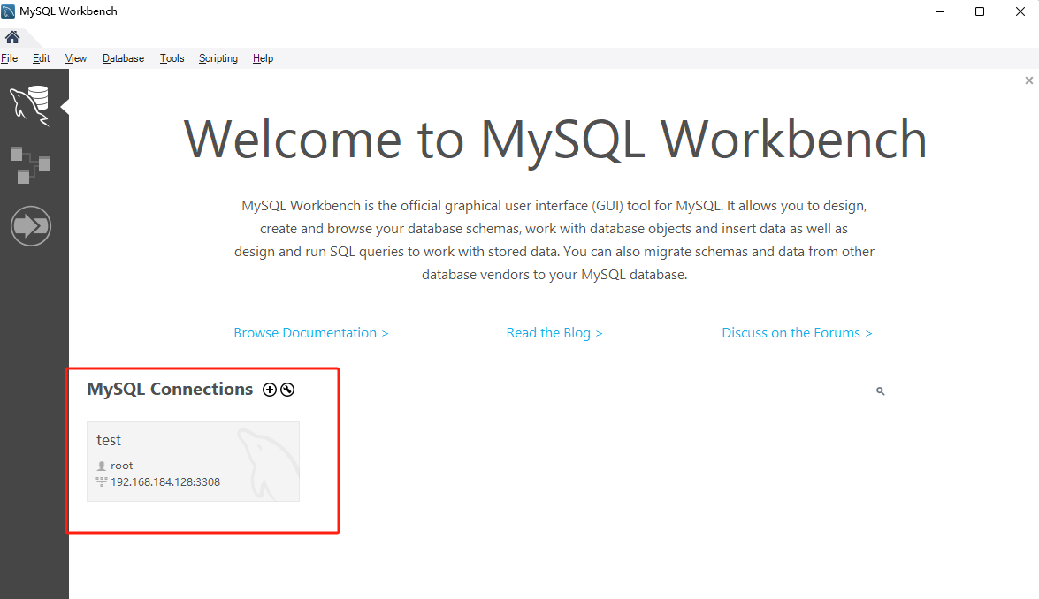Click the MySQL Connections heading
The width and height of the screenshot is (1039, 599).
(170, 390)
